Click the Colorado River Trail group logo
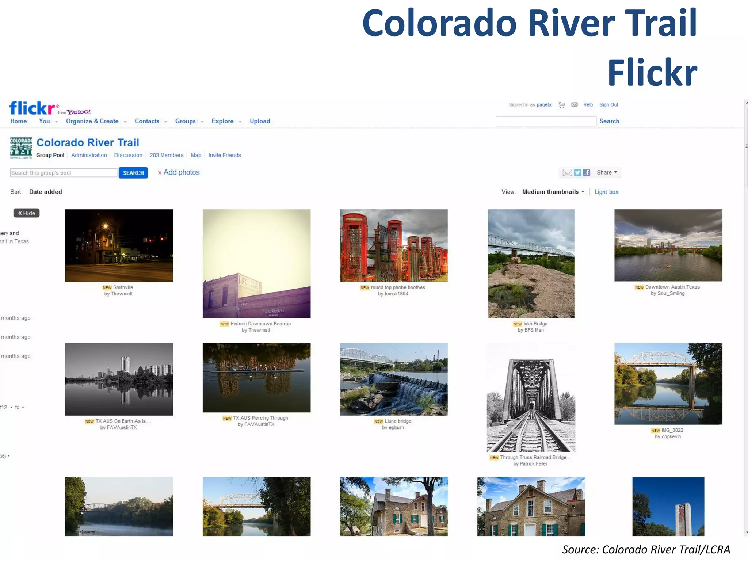 tap(21, 148)
